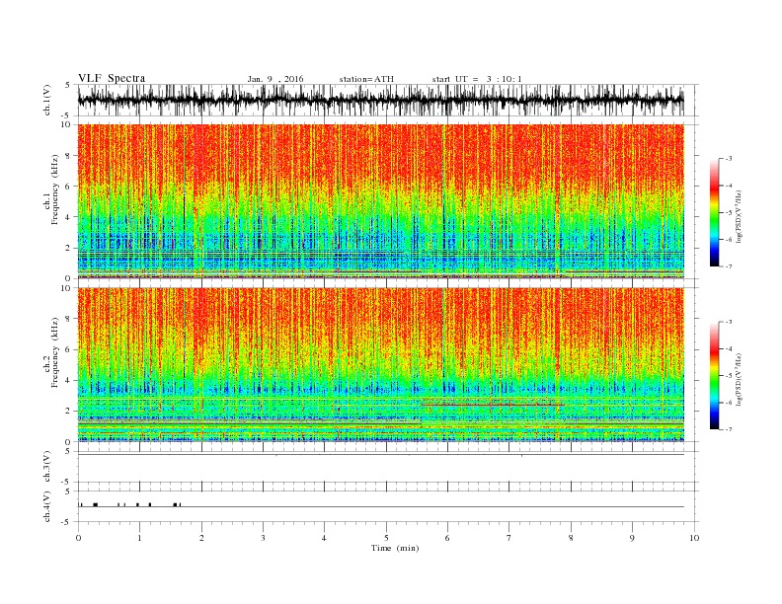This screenshot has height=604, width=782.
Task: Click the ch.2 spectrogram panel
Action: (x=381, y=365)
